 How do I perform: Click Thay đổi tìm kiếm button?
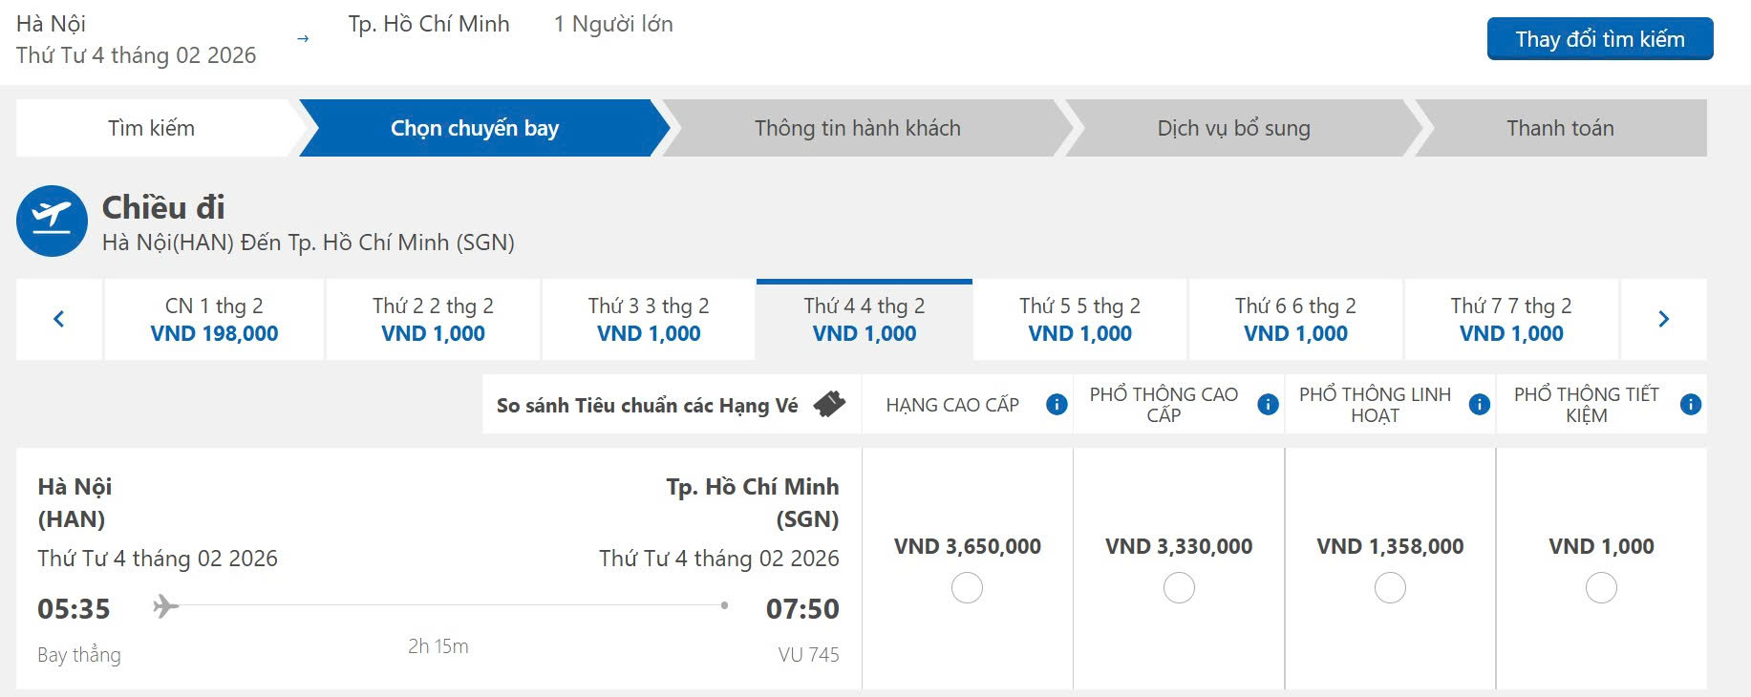point(1600,39)
